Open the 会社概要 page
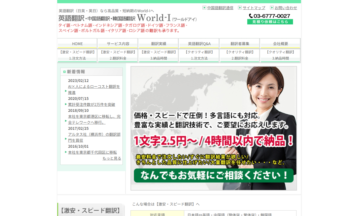This screenshot has height=216, width=358. (280, 44)
